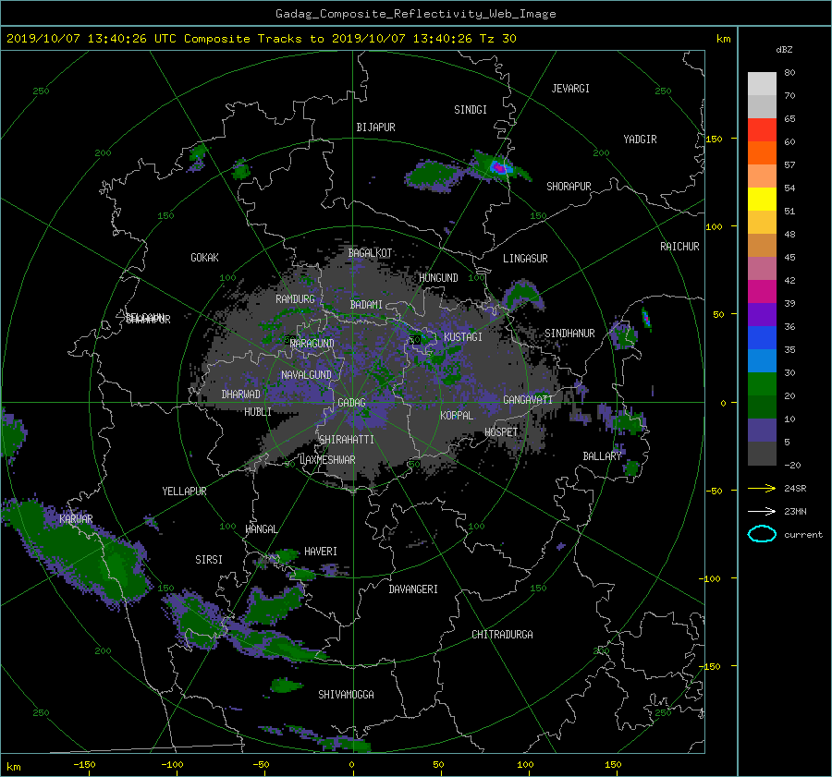Click the DHARWAD city label
Screen dimensions: 832x777
coord(241,395)
